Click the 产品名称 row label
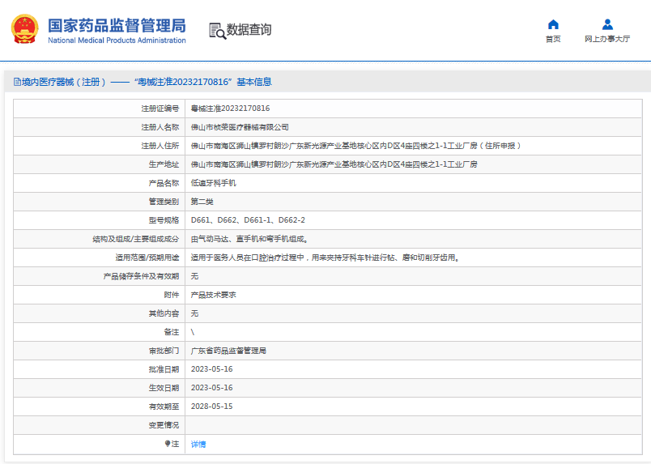Viewport: 651px width, 464px height. tap(164, 183)
